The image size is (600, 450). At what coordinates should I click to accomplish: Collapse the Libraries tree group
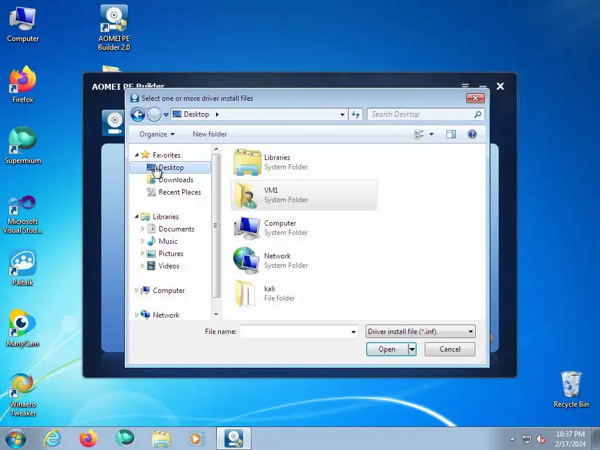click(x=137, y=217)
